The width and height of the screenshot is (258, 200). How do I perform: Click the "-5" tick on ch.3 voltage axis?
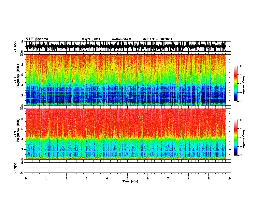click(22, 173)
